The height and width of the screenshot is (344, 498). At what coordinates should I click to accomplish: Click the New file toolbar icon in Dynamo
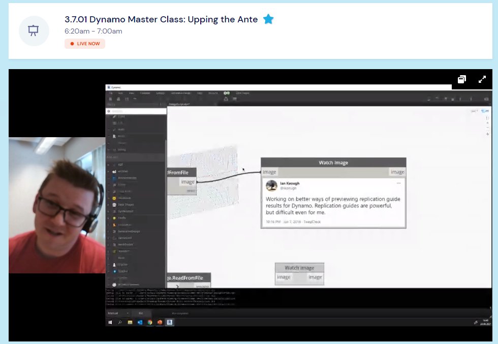click(111, 99)
